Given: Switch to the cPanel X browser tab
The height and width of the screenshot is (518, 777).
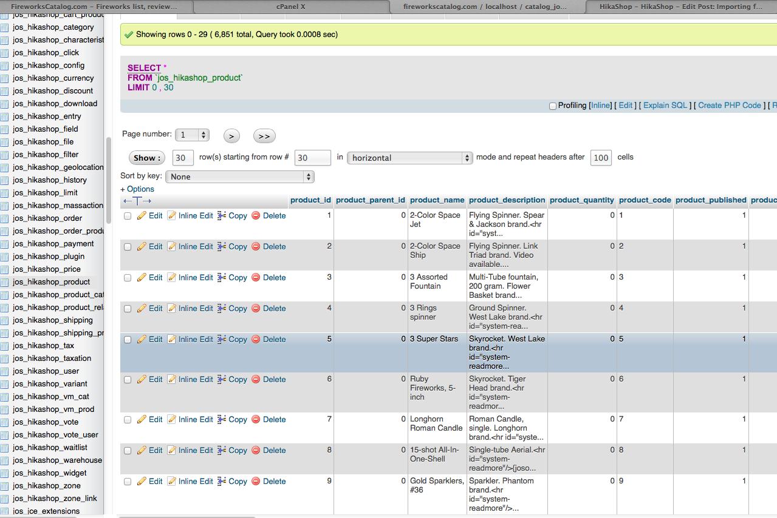Looking at the screenshot, I should pyautogui.click(x=290, y=6).
